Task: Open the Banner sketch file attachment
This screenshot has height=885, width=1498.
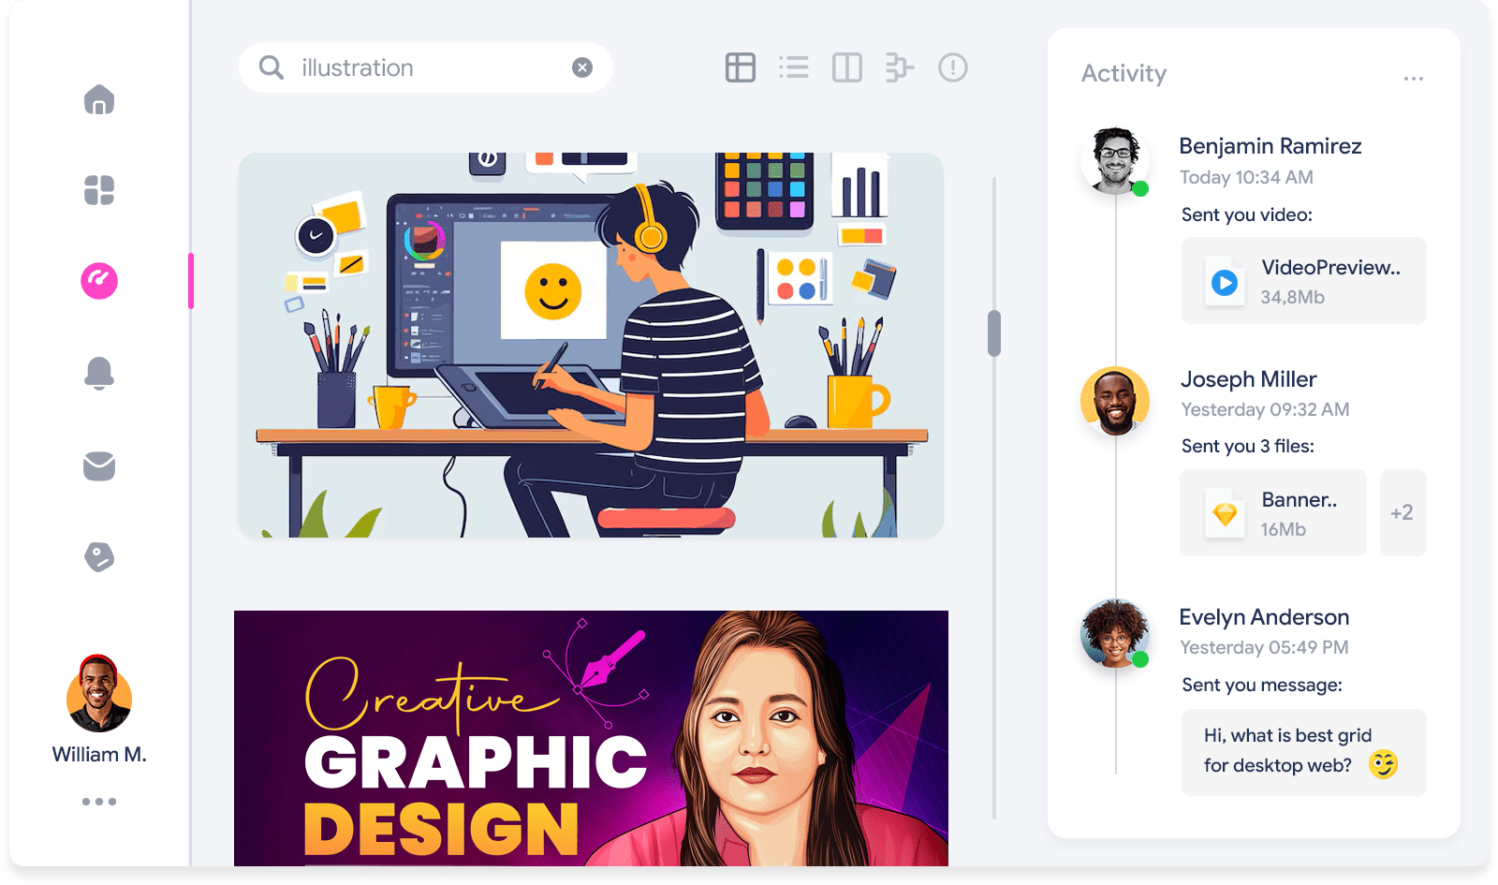Action: [x=1272, y=513]
